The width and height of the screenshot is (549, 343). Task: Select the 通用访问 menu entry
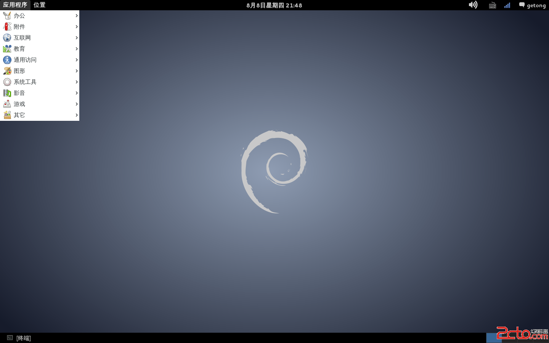40,60
